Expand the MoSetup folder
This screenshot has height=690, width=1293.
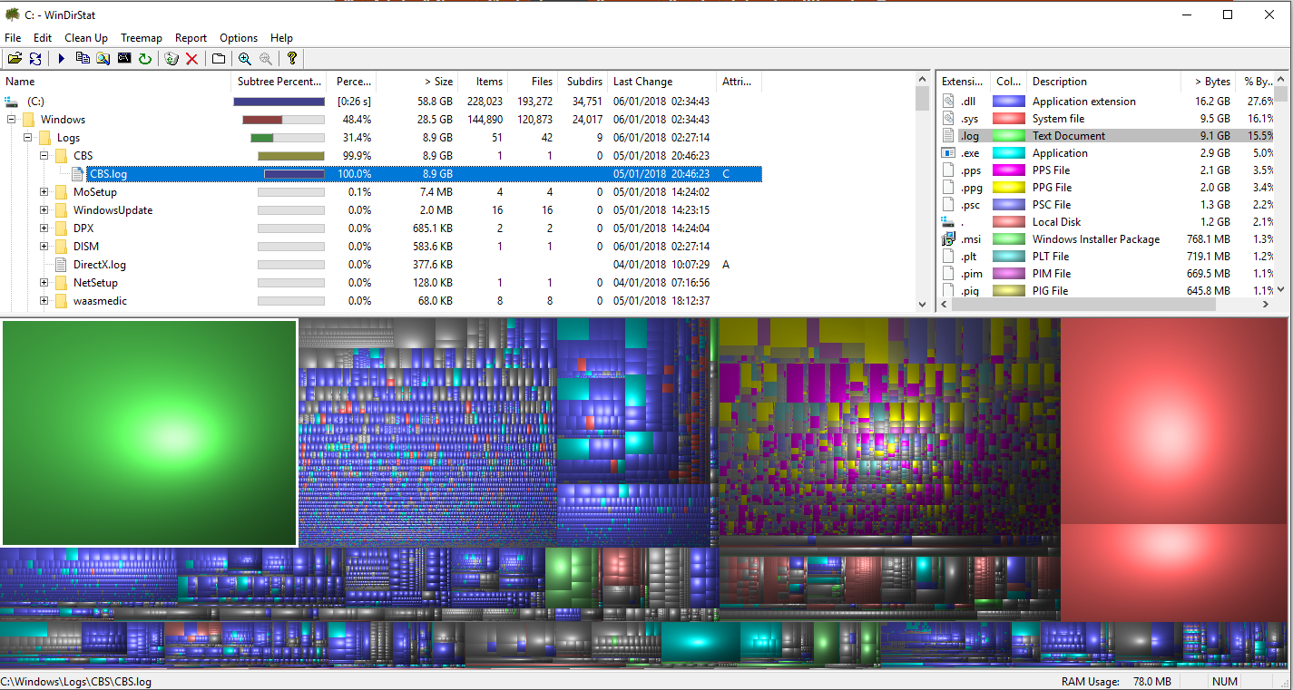(x=44, y=192)
